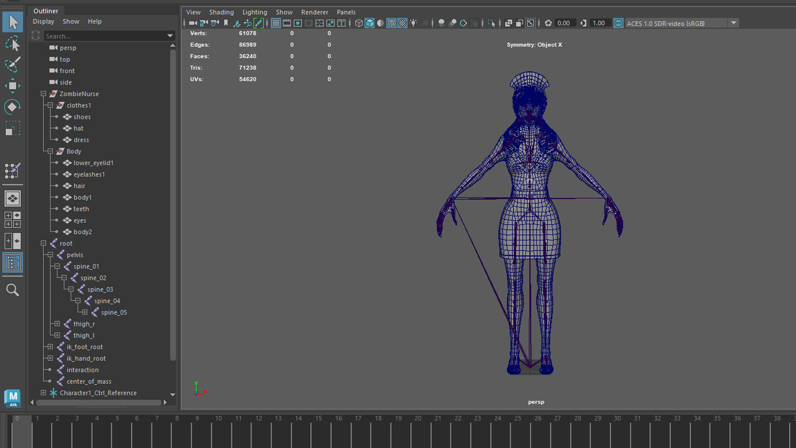The height and width of the screenshot is (448, 796).
Task: Click the viewport bookmark icon
Action: (x=226, y=23)
